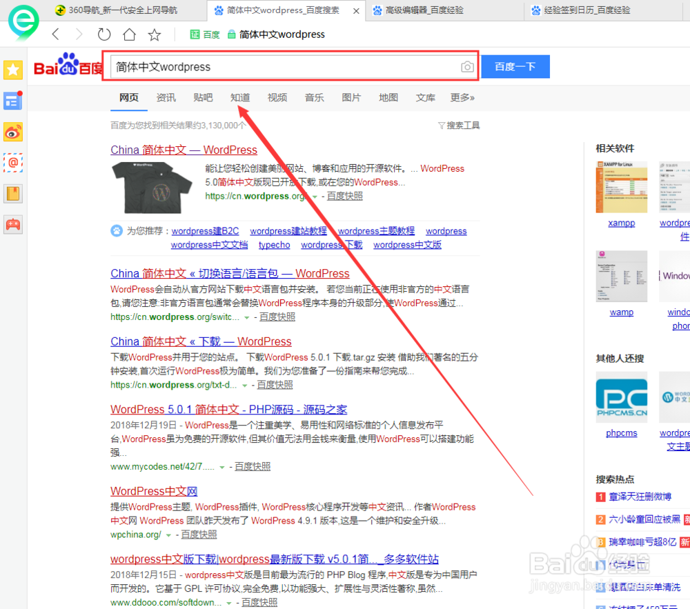Select the 图片 search category
Screen dimensions: 690x609
[x=351, y=98]
